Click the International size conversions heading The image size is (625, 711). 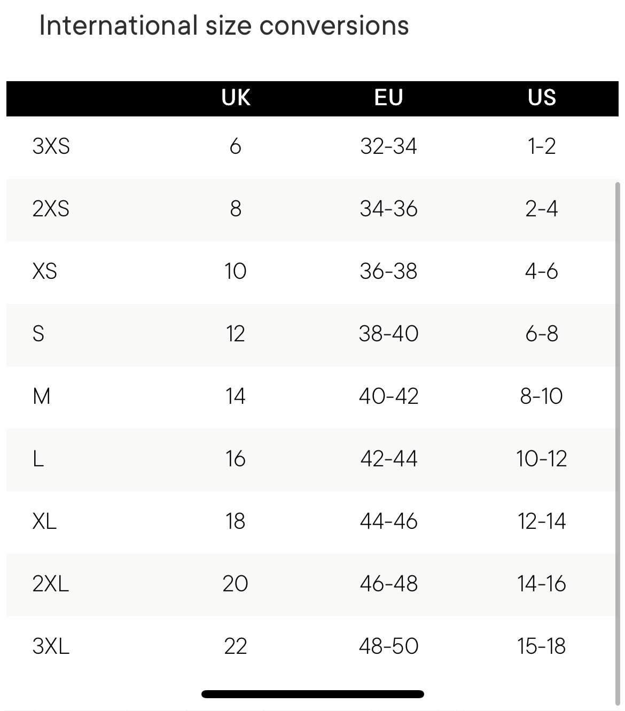pos(224,26)
